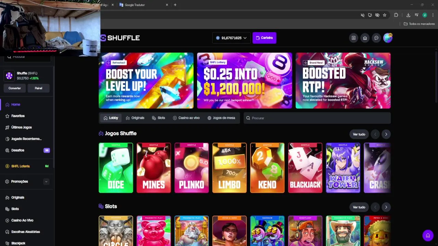Open the Plinko game tile
Image resolution: width=438 pixels, height=246 pixels.
[x=192, y=168]
